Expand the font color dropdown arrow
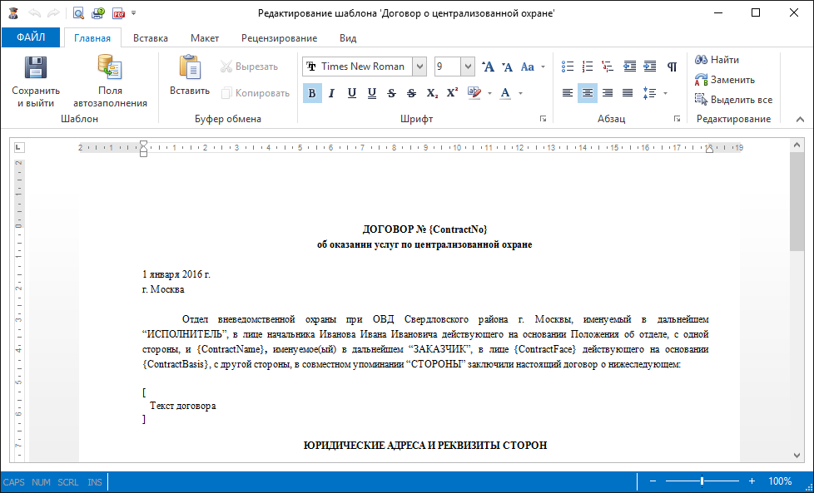The height and width of the screenshot is (493, 814). click(x=521, y=93)
